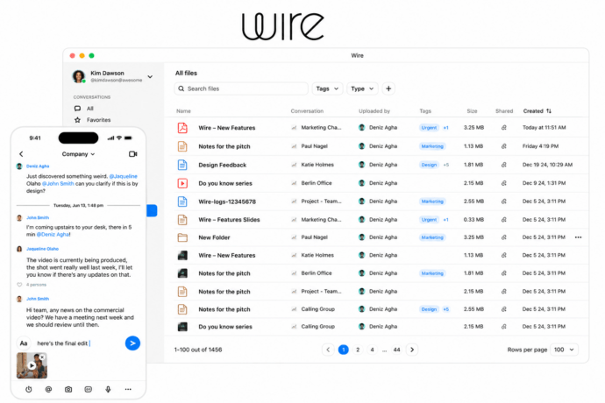The width and height of the screenshot is (605, 403).
Task: Click share link icon for Design Feedback
Action: point(504,165)
